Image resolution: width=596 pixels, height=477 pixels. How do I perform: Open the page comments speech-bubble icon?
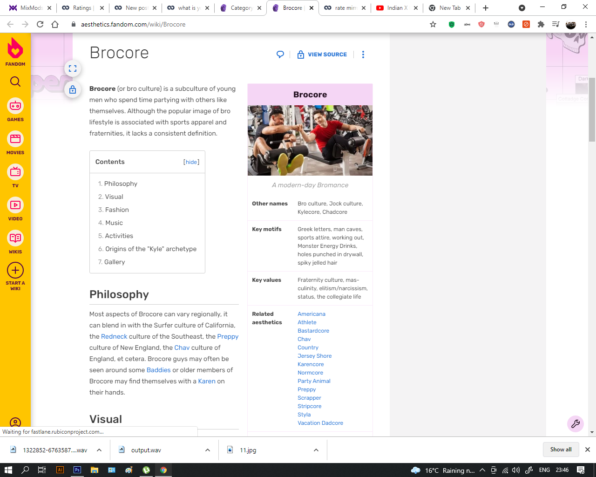[x=280, y=55]
